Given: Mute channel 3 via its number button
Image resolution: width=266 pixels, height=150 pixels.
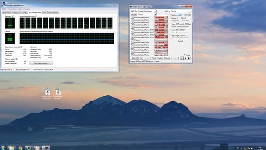Looking at the screenshot, I should tap(132, 22).
